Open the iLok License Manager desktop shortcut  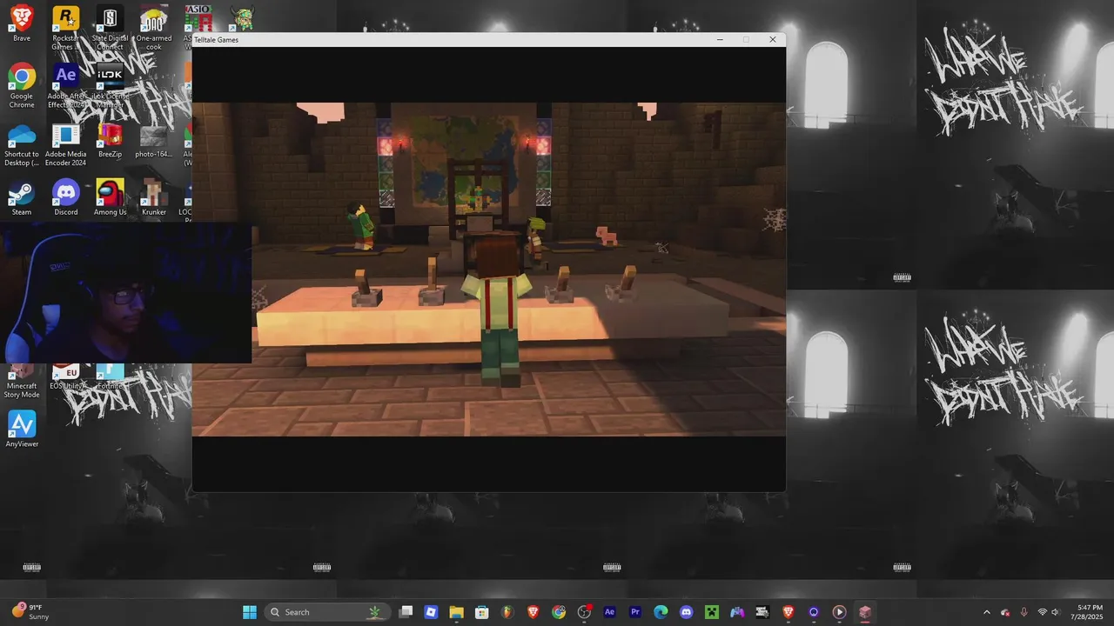click(110, 85)
